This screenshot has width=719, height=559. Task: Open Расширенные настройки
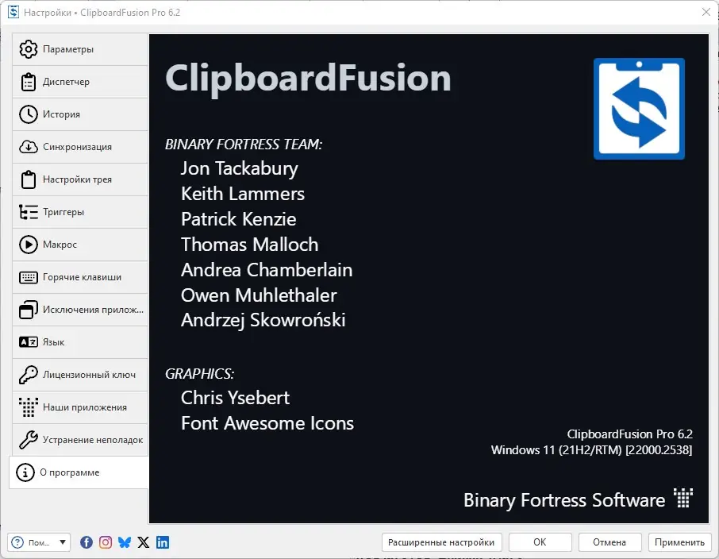(x=441, y=542)
